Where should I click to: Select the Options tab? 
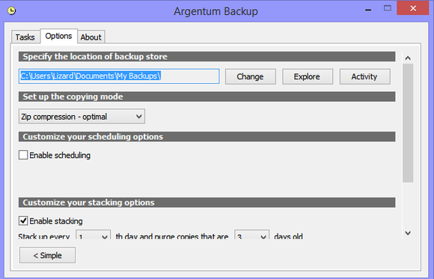click(x=58, y=36)
